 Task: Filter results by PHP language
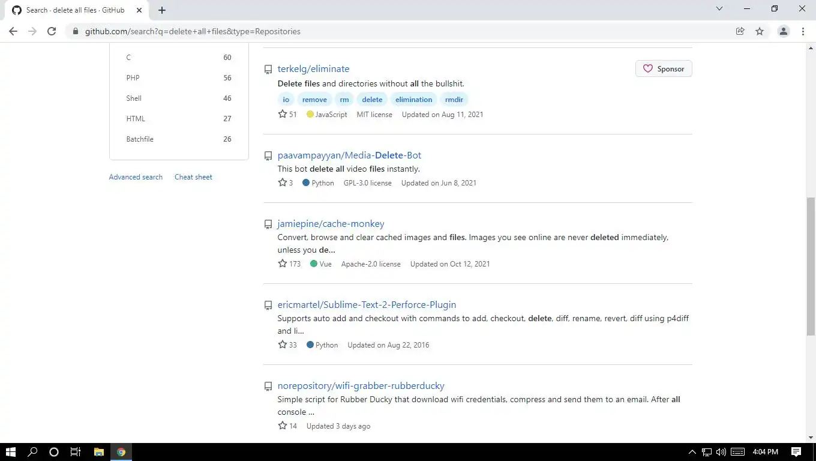click(179, 78)
